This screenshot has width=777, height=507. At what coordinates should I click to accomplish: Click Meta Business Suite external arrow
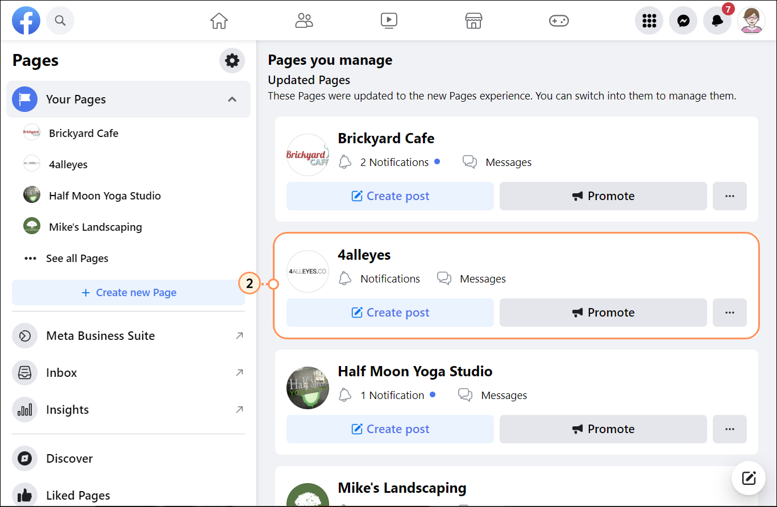(239, 336)
